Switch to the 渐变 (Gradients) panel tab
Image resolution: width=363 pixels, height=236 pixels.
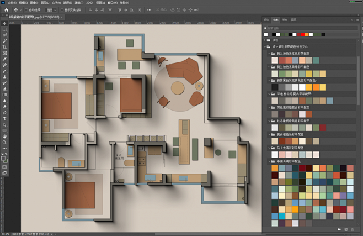tap(285, 20)
